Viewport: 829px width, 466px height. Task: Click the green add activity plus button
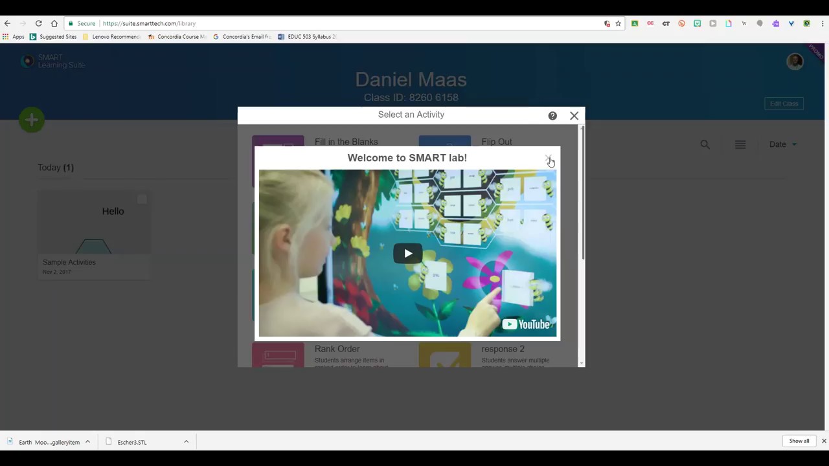click(32, 120)
